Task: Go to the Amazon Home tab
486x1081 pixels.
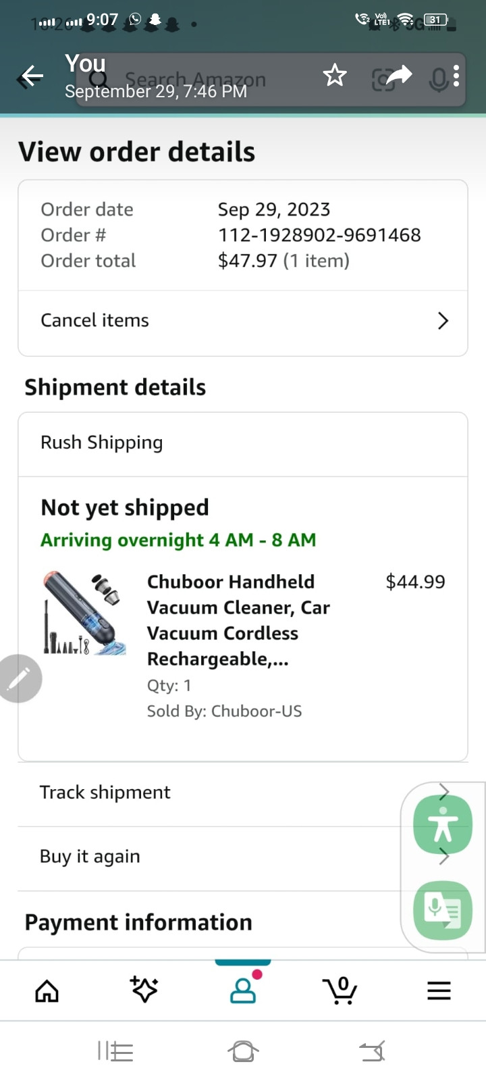Action: click(x=47, y=991)
